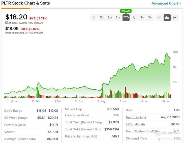Select the 1y time range
This screenshot has height=143, width=184.
[x=134, y=18]
